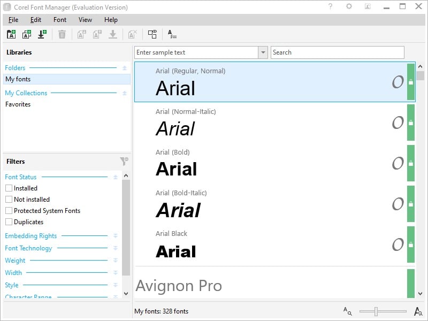The height and width of the screenshot is (321, 428).
Task: Expand the Width filter group
Action: pyautogui.click(x=116, y=273)
